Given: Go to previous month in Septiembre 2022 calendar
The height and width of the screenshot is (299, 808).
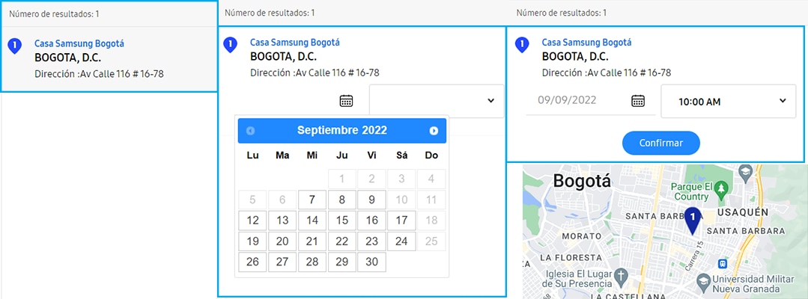Looking at the screenshot, I should [250, 131].
